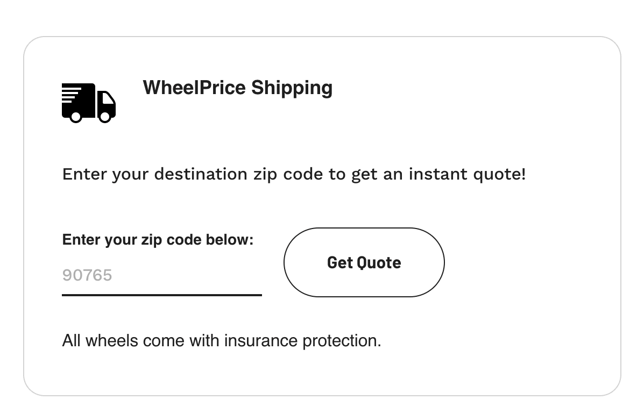Place cursor in the destination zip box

click(x=161, y=275)
